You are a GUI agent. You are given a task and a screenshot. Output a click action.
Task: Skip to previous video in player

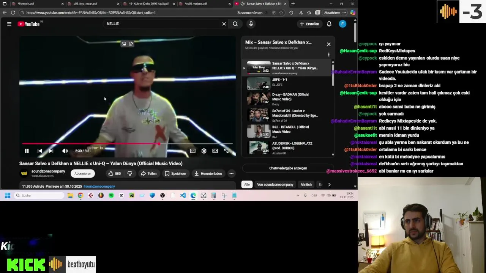click(x=40, y=151)
